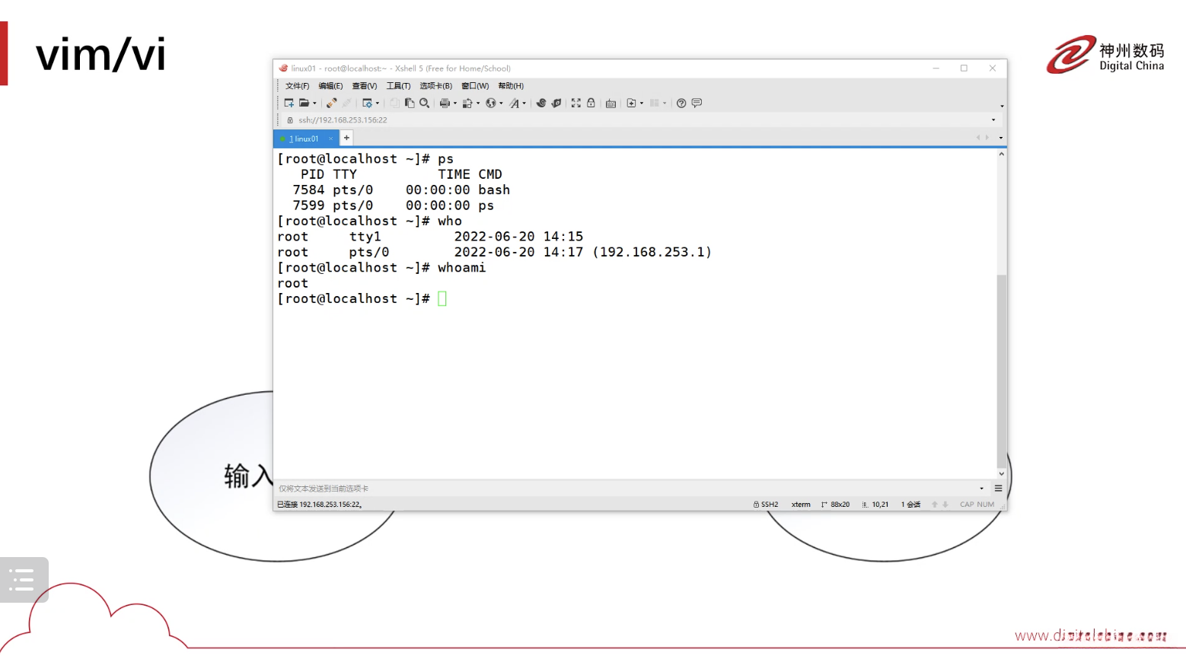Open the 选项卡(B) menu
This screenshot has height=656, width=1186.
tap(435, 86)
